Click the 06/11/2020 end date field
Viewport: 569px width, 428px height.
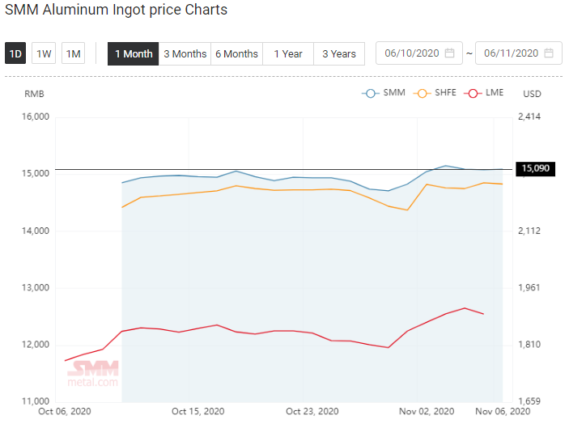(x=519, y=53)
